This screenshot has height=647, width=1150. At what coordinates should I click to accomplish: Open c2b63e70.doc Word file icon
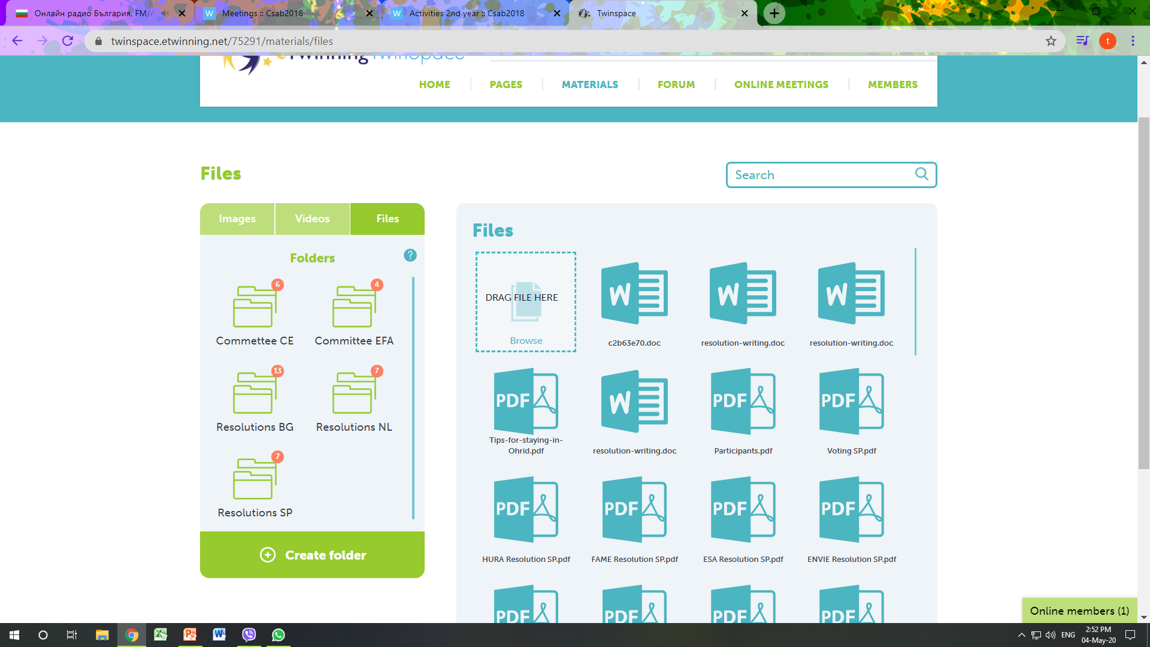tap(634, 294)
